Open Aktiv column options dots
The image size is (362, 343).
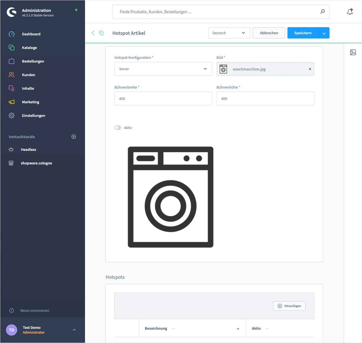tap(267, 329)
